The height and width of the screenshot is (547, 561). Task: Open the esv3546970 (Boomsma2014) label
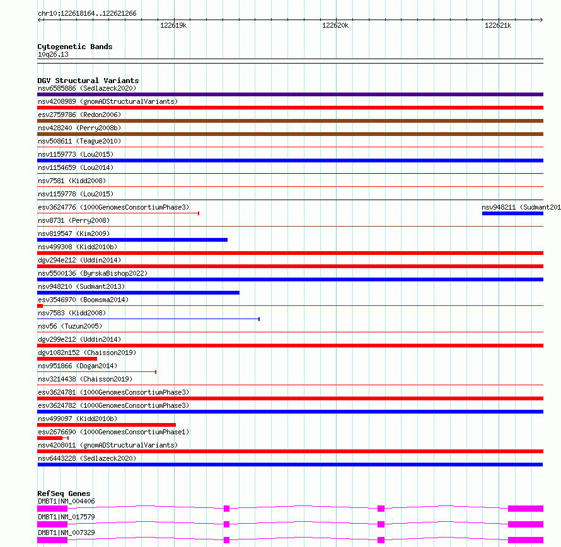pyautogui.click(x=83, y=300)
